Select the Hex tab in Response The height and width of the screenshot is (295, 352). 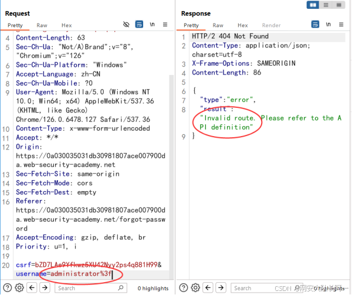click(242, 25)
